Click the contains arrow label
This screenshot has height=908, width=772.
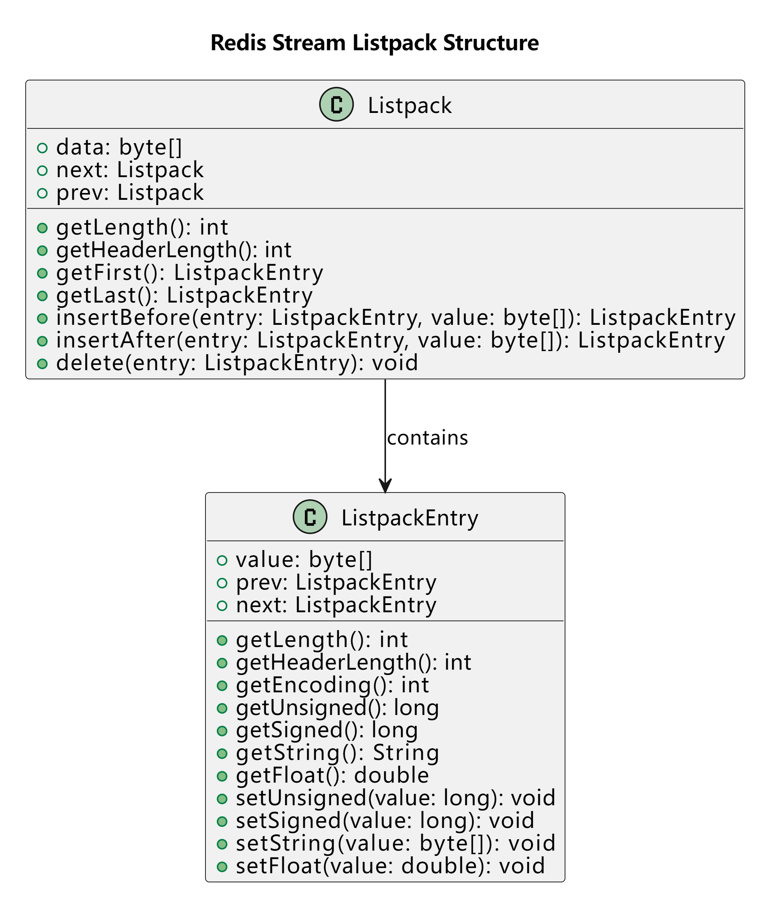[x=428, y=438]
